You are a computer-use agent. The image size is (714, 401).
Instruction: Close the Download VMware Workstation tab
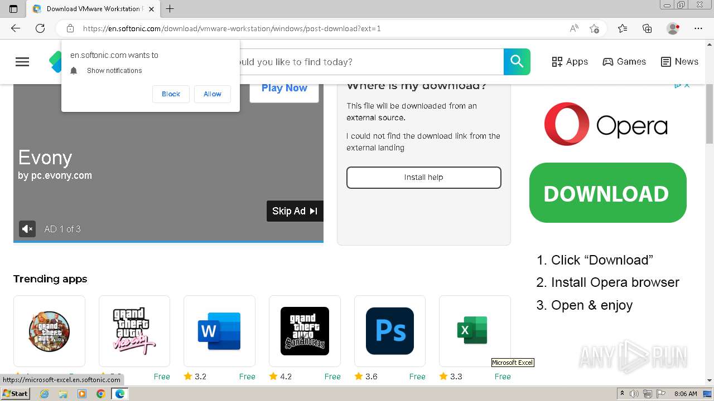tap(151, 9)
